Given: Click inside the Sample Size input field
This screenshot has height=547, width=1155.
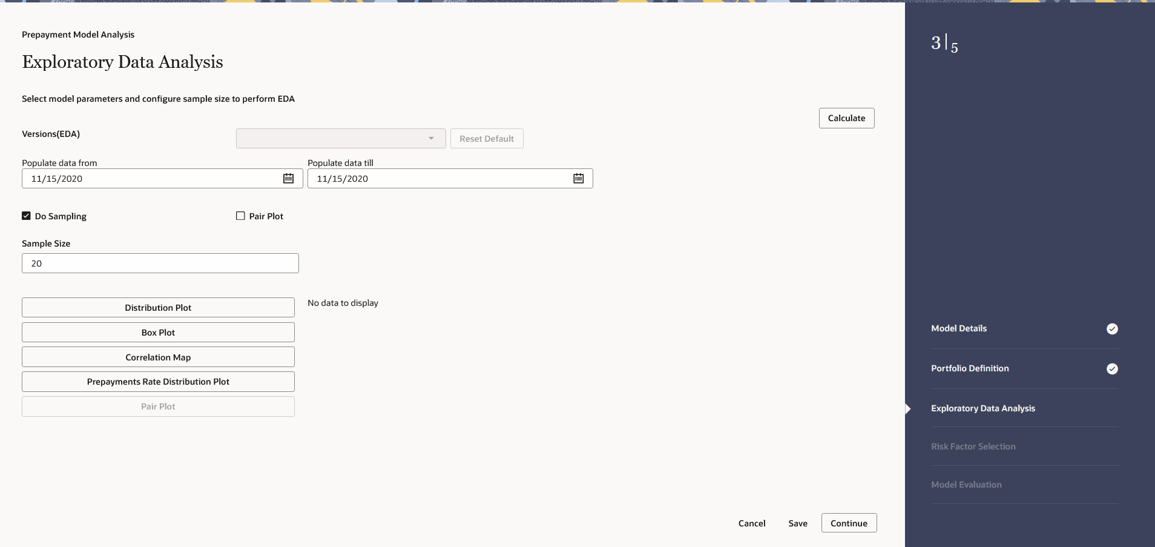Looking at the screenshot, I should point(160,263).
